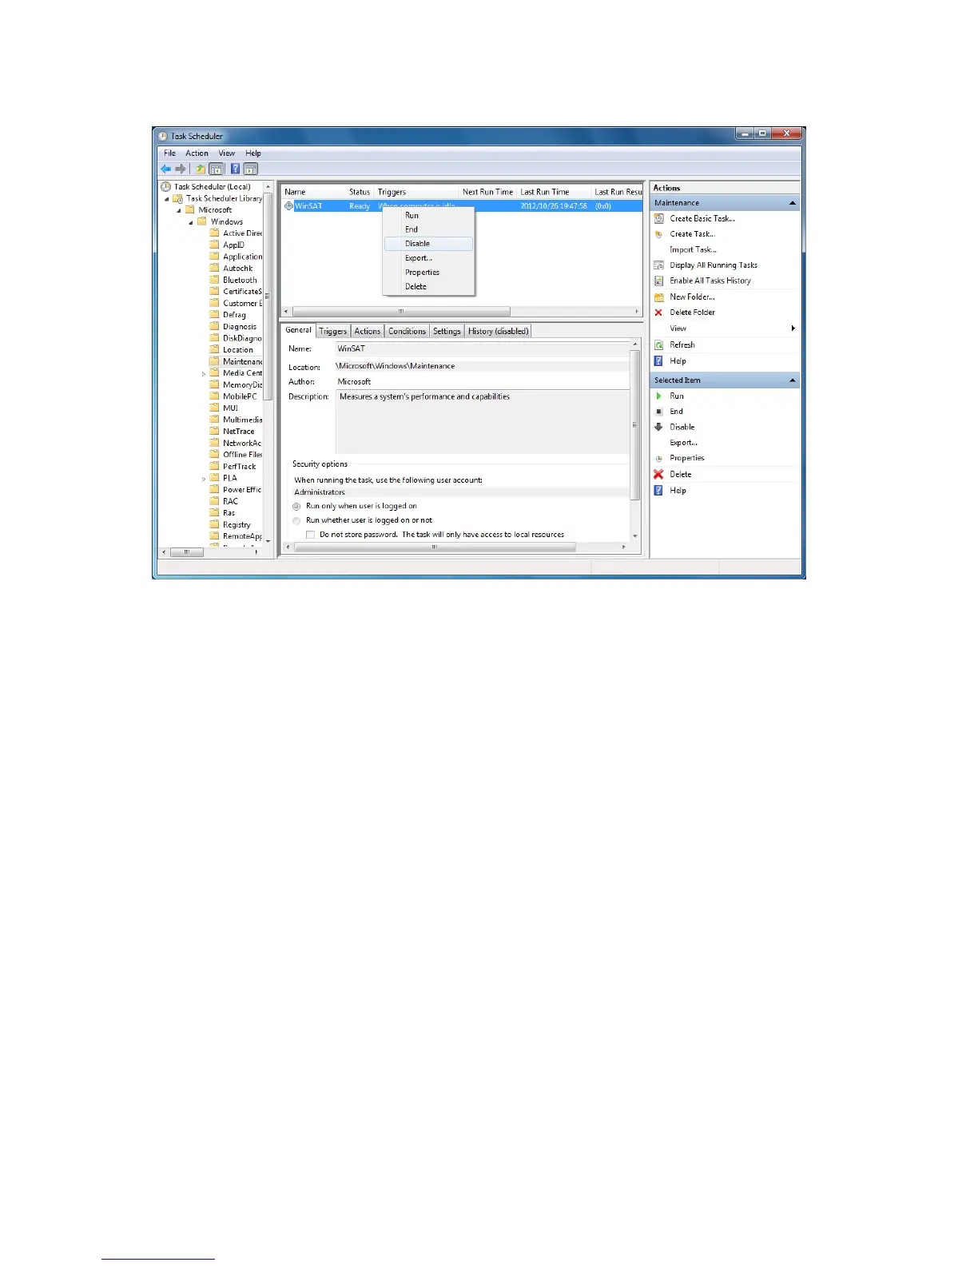Screen dimensions: 978x1266
Task: Choose End from the context menu
Action: (x=428, y=229)
